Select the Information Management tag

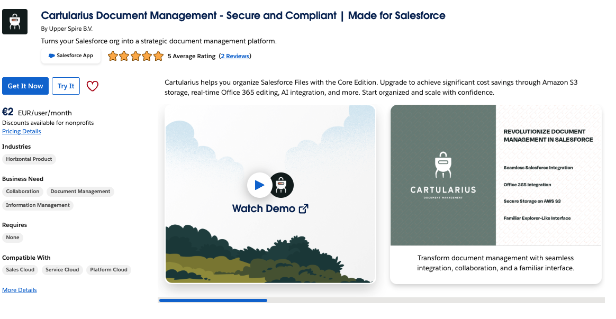pyautogui.click(x=38, y=205)
